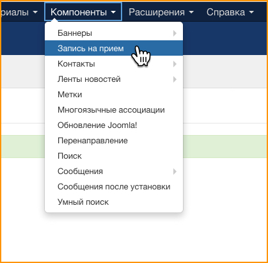Open the Поиск component
The height and width of the screenshot is (263, 268).
[114, 156]
